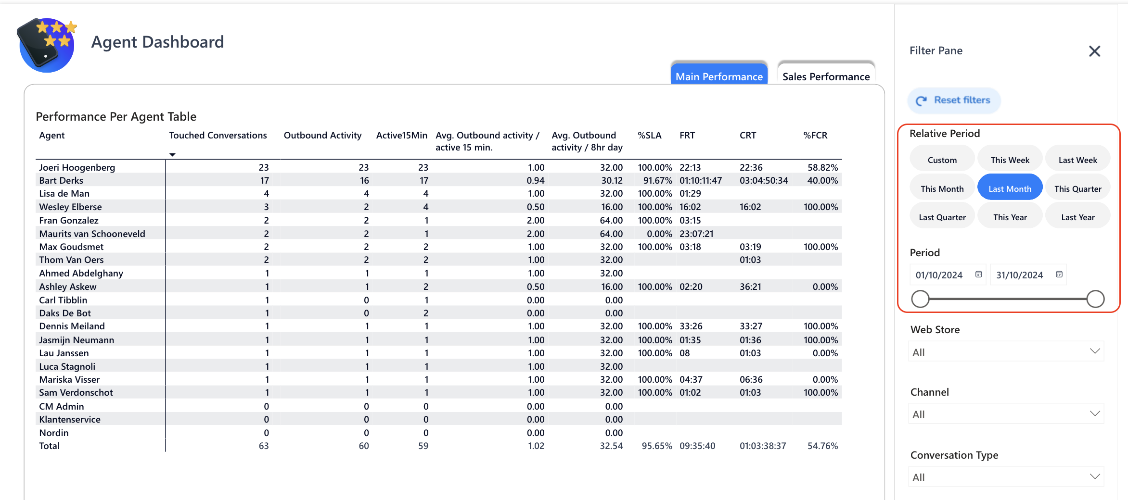
Task: Open the end date calendar picker icon
Action: [1059, 275]
